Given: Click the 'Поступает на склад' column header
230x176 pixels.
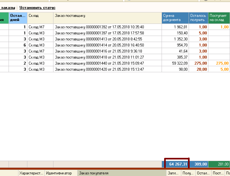Looking at the screenshot, I should tap(219, 18).
